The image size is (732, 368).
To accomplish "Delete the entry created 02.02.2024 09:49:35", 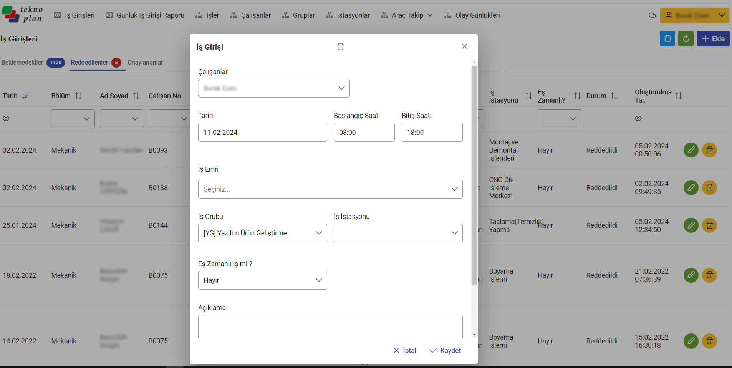I will [x=709, y=187].
